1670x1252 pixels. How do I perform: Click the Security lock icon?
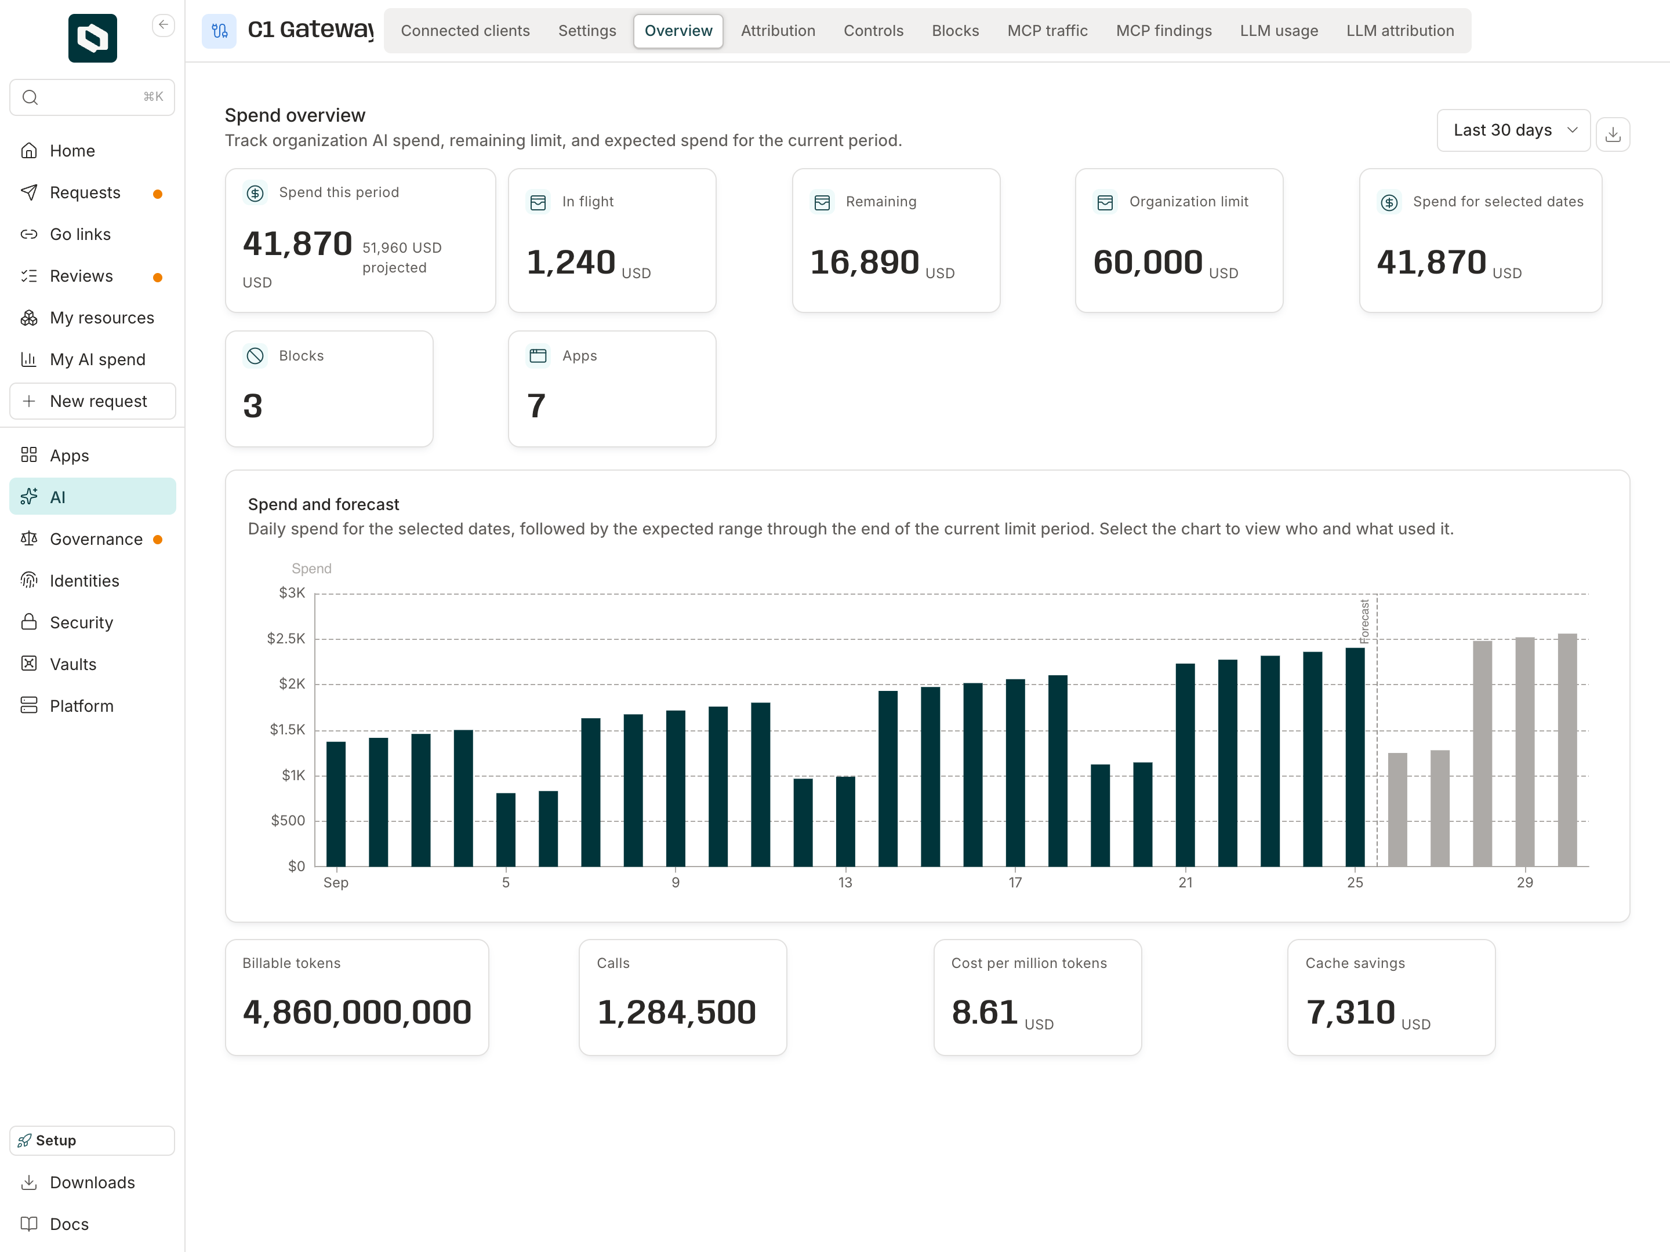tap(28, 623)
